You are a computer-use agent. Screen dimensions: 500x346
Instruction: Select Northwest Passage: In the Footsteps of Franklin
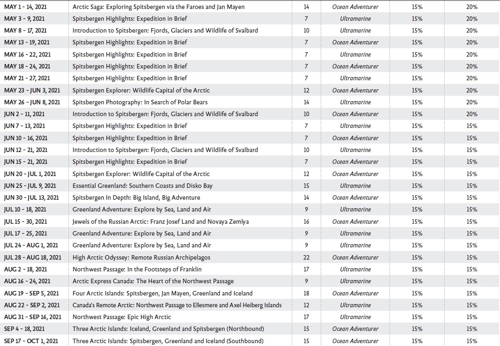(137, 269)
